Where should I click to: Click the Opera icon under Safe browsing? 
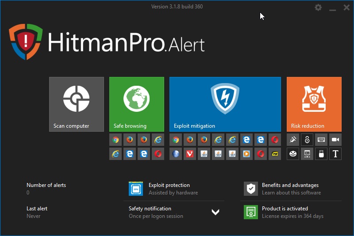158,154
